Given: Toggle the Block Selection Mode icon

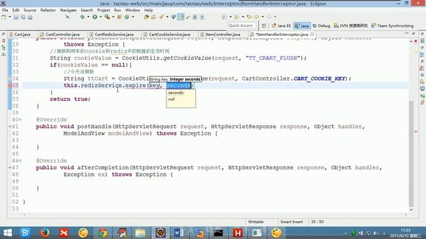Looking at the screenshot, I should coord(195,17).
